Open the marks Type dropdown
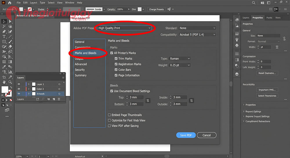 180,59
